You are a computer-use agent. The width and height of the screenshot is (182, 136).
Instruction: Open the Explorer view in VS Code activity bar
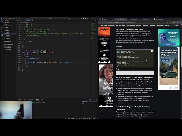pyautogui.click(x=2, y=21)
